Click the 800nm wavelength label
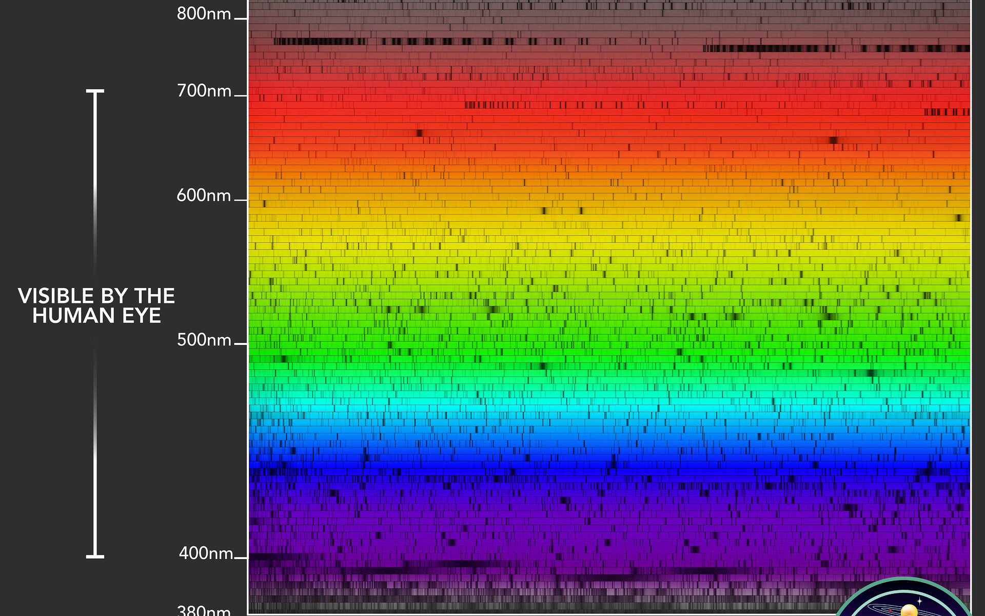The height and width of the screenshot is (616, 985). point(204,14)
